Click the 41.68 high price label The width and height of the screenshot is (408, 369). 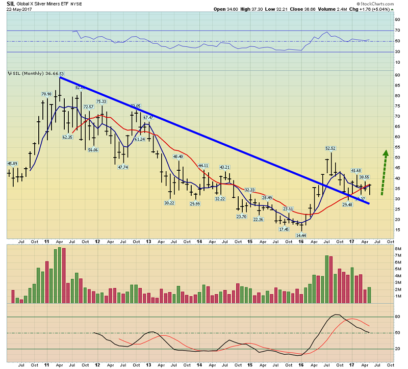click(x=356, y=171)
